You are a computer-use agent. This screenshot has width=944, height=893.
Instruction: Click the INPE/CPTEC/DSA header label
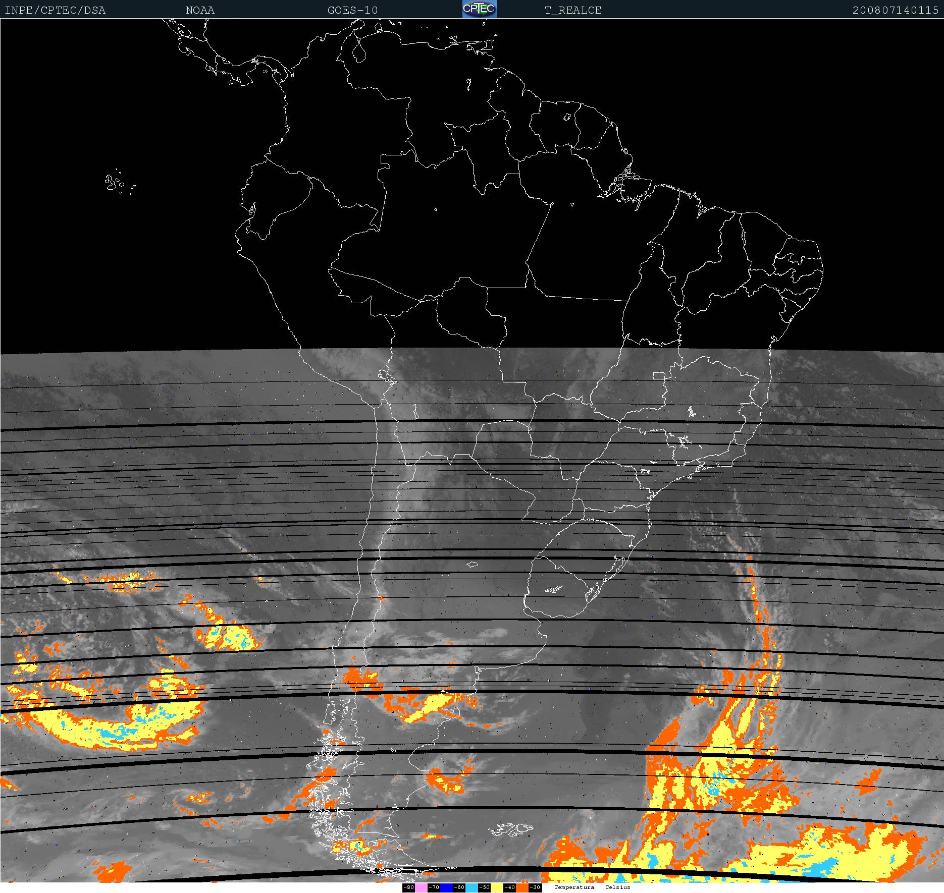point(55,11)
